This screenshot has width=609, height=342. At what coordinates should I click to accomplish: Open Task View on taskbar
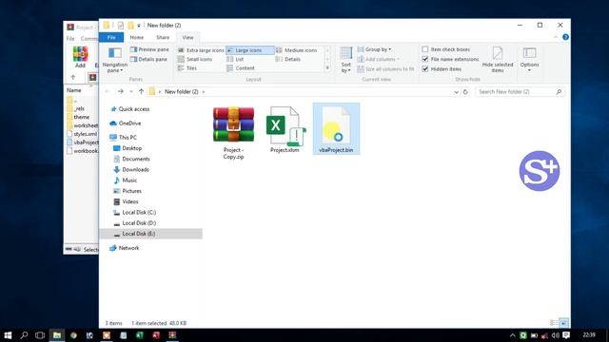pyautogui.click(x=40, y=335)
